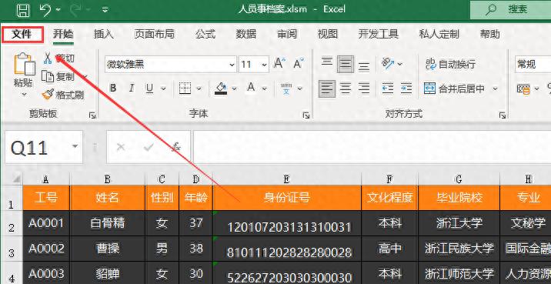Click the 自动换行 wrap text button
The image size is (551, 284).
click(x=450, y=65)
